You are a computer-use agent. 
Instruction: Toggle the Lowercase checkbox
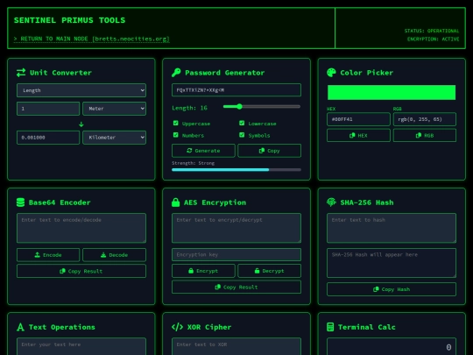(242, 124)
